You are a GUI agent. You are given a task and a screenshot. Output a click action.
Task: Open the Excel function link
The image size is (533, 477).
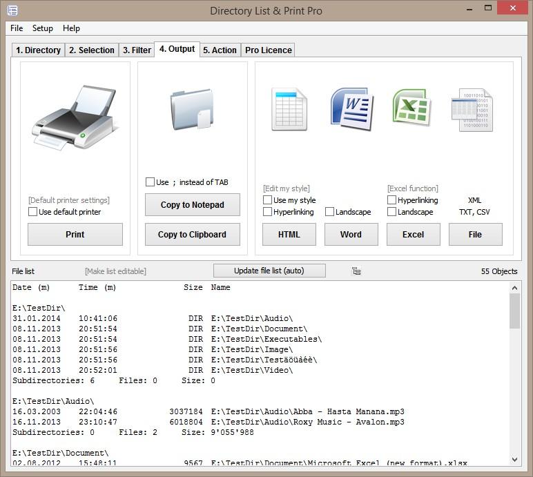tap(413, 188)
